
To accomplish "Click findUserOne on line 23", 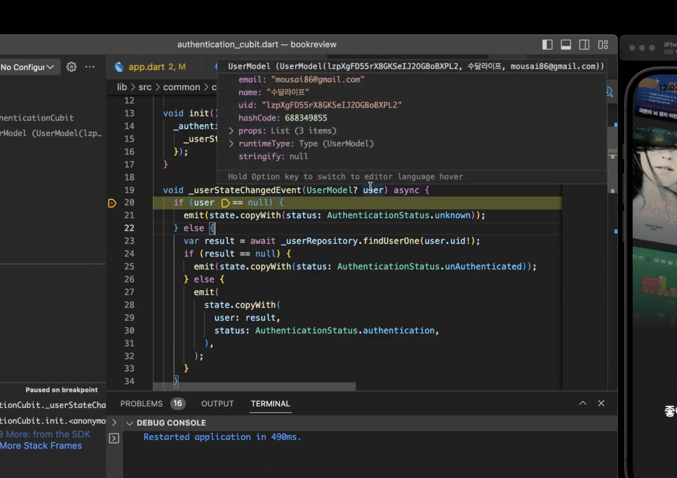I will [391, 241].
